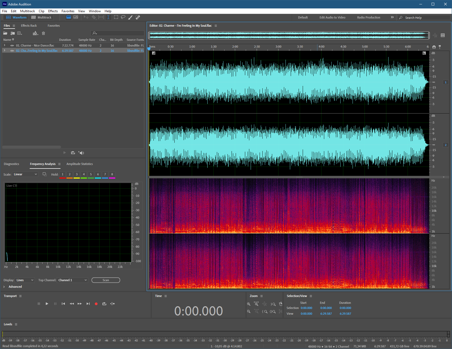The height and width of the screenshot is (349, 452).
Task: Click the transport Fast Forward button
Action: 80,304
